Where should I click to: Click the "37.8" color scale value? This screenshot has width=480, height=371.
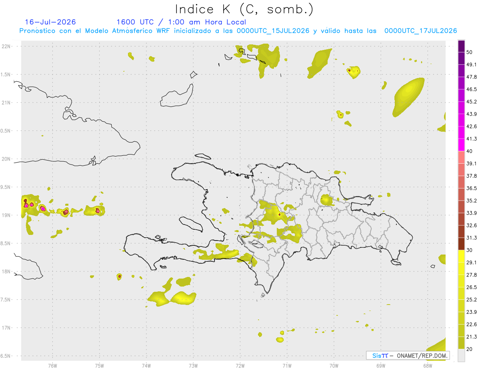[472, 176]
